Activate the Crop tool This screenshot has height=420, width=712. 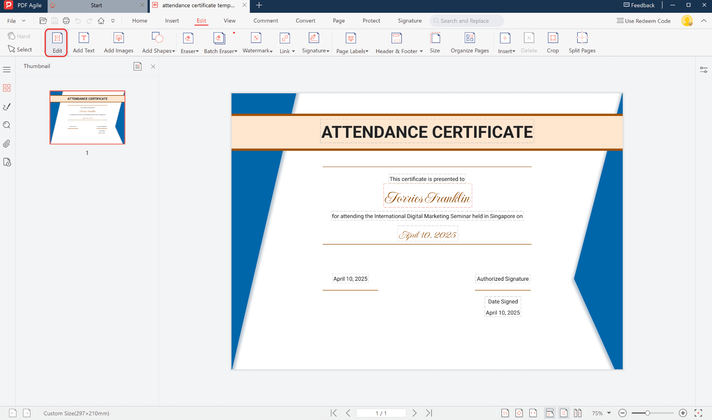pyautogui.click(x=553, y=42)
